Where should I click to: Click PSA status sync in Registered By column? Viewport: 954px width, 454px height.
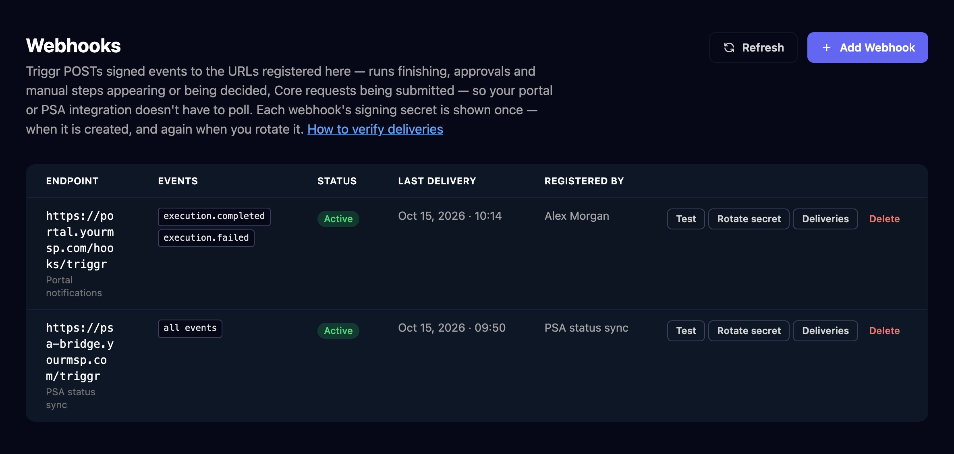(x=586, y=328)
